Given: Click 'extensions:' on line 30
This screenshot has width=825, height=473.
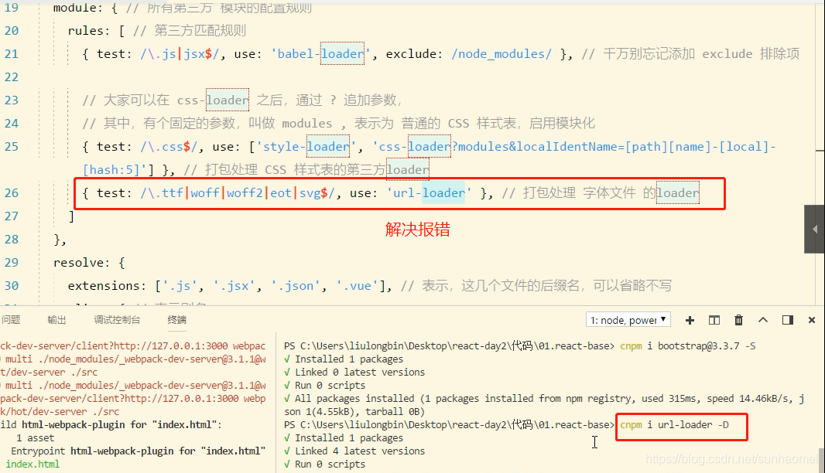Looking at the screenshot, I should coord(108,285).
